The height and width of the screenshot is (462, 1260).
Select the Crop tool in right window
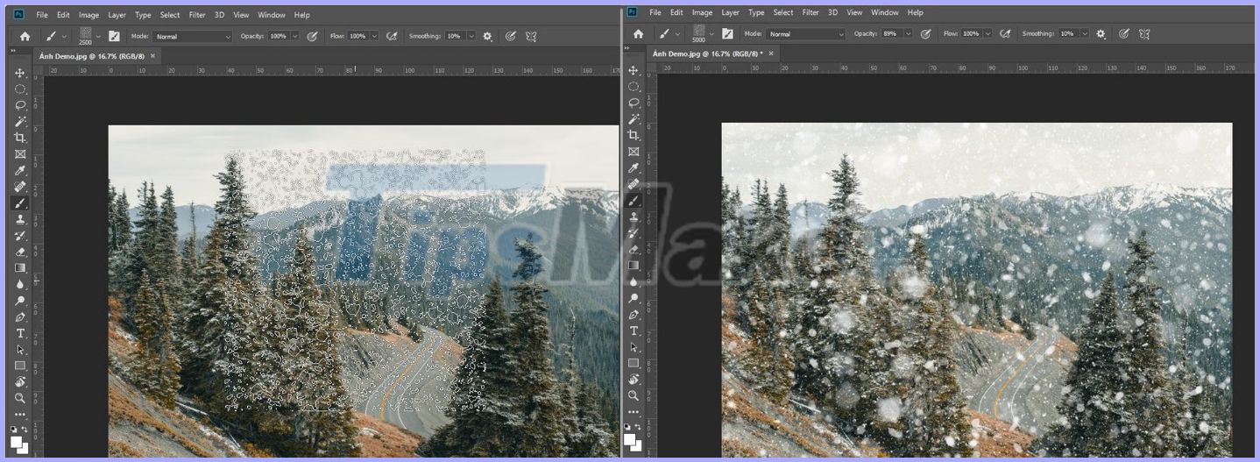[x=634, y=135]
